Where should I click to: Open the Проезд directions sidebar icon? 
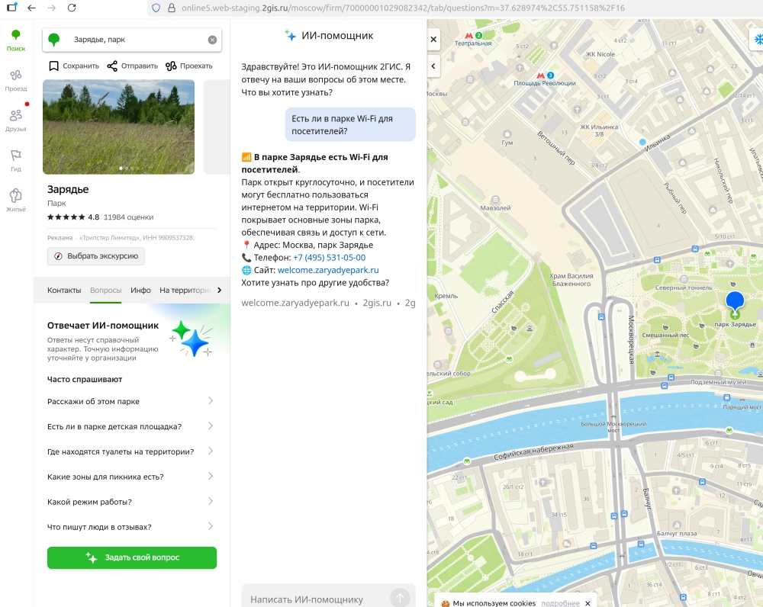[16, 79]
